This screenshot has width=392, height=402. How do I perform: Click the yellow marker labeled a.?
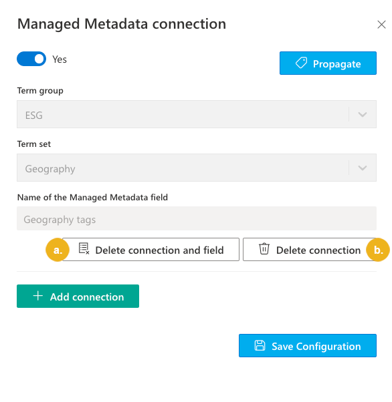pos(58,250)
